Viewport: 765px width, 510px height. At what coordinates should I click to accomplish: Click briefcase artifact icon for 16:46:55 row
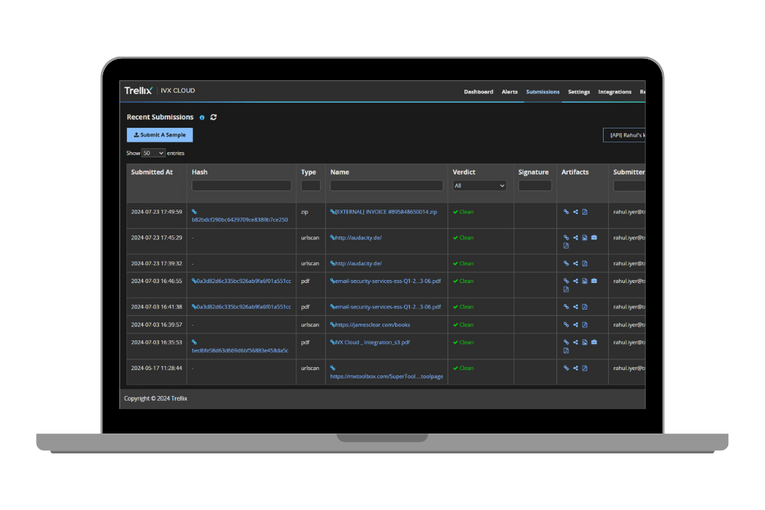(594, 281)
